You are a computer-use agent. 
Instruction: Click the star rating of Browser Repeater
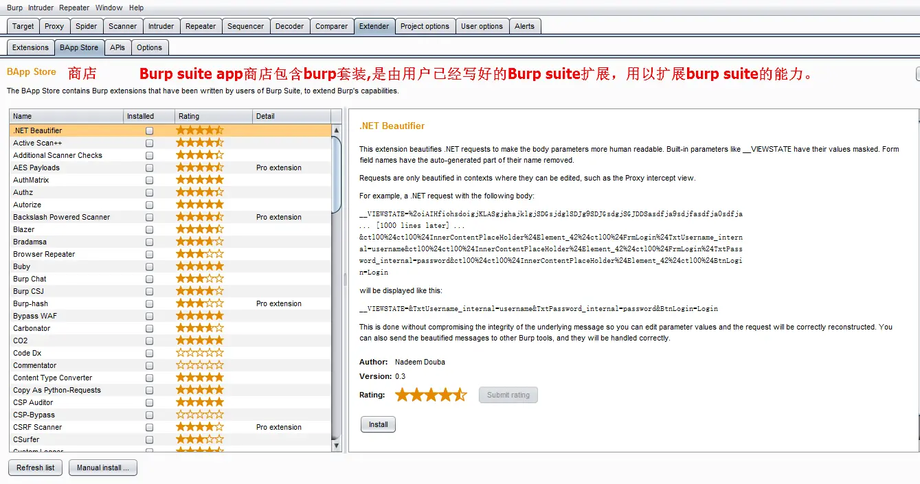[x=200, y=254]
